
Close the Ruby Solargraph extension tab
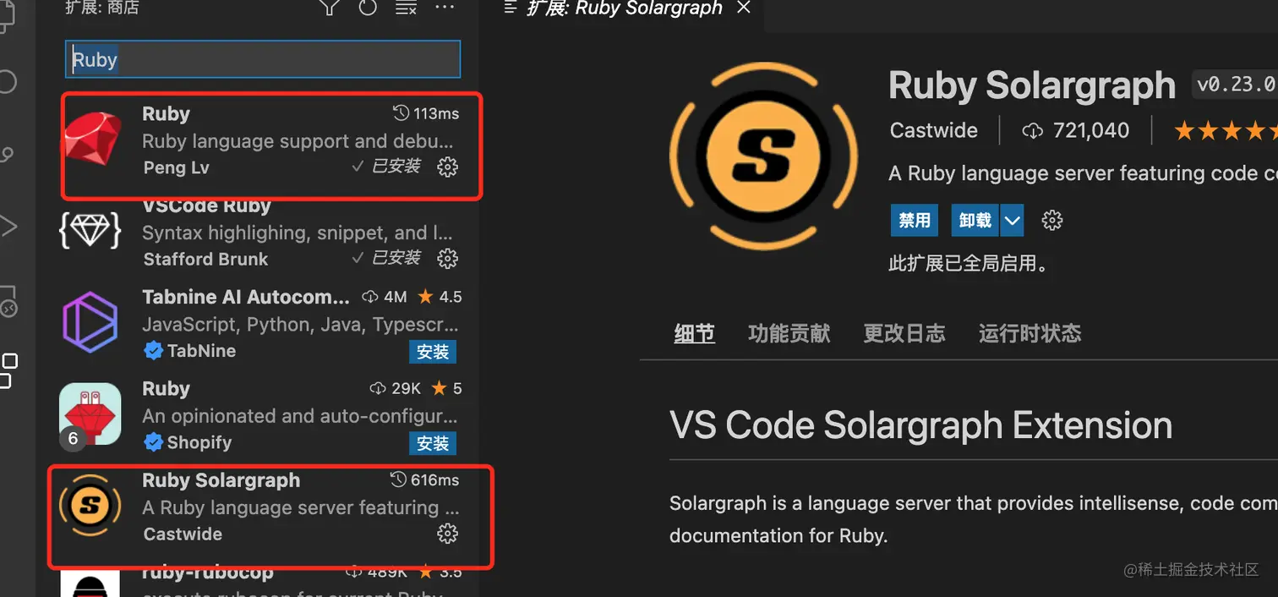coord(744,8)
